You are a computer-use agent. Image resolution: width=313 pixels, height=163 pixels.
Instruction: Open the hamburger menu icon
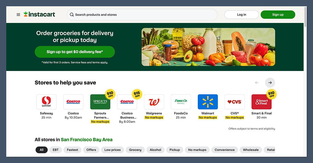tap(18, 15)
